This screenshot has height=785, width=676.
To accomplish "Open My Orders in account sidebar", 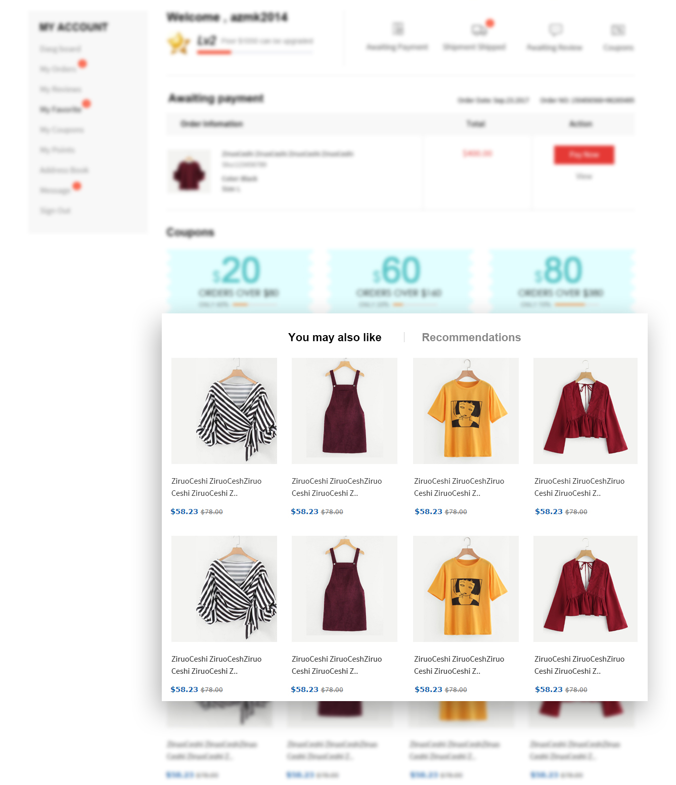I will click(58, 69).
